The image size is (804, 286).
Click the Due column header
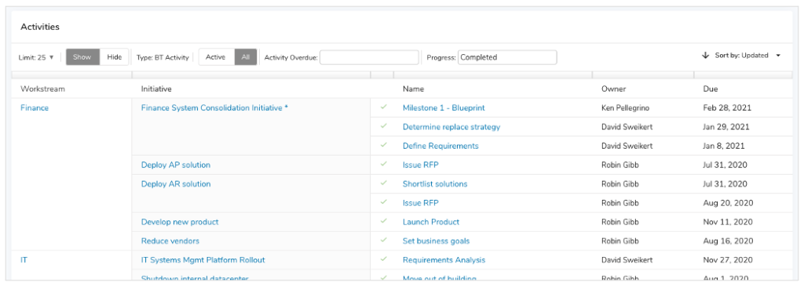coord(710,89)
